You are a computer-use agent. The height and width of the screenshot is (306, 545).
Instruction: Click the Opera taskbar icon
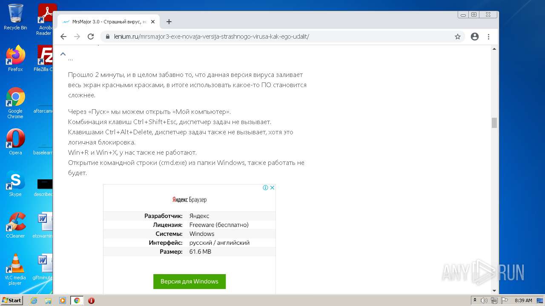click(91, 300)
